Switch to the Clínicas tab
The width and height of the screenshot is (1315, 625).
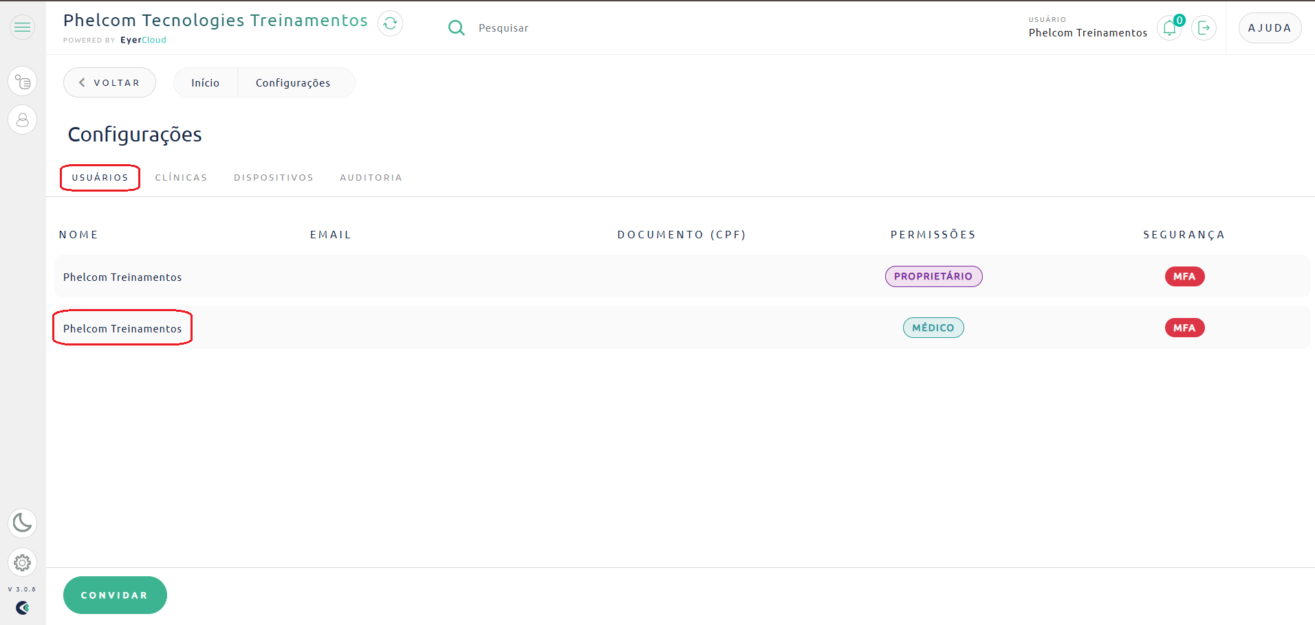(x=181, y=178)
